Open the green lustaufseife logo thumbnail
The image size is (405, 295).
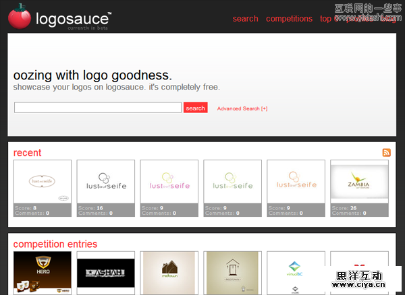[232, 182]
